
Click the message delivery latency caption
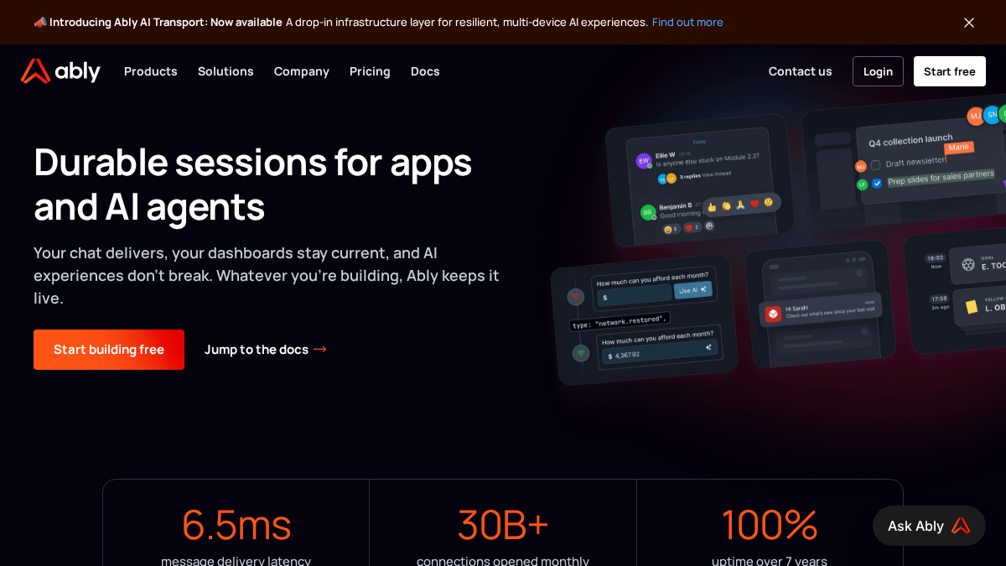(236, 560)
